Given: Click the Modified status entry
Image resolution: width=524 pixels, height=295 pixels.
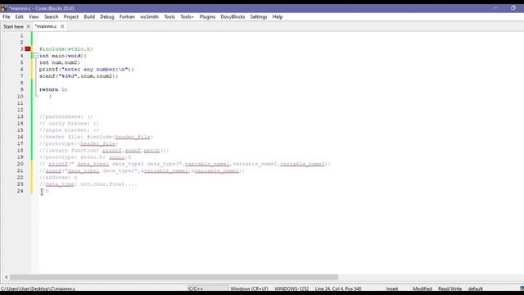Looking at the screenshot, I should click(422, 288).
